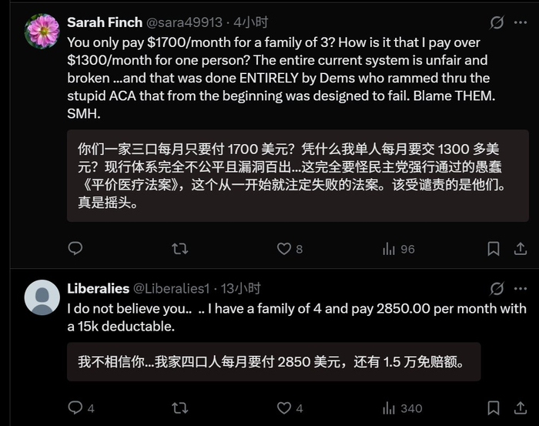Open Grok icon on Sarah Finch's tweet
Image resolution: width=539 pixels, height=426 pixels.
pyautogui.click(x=497, y=22)
